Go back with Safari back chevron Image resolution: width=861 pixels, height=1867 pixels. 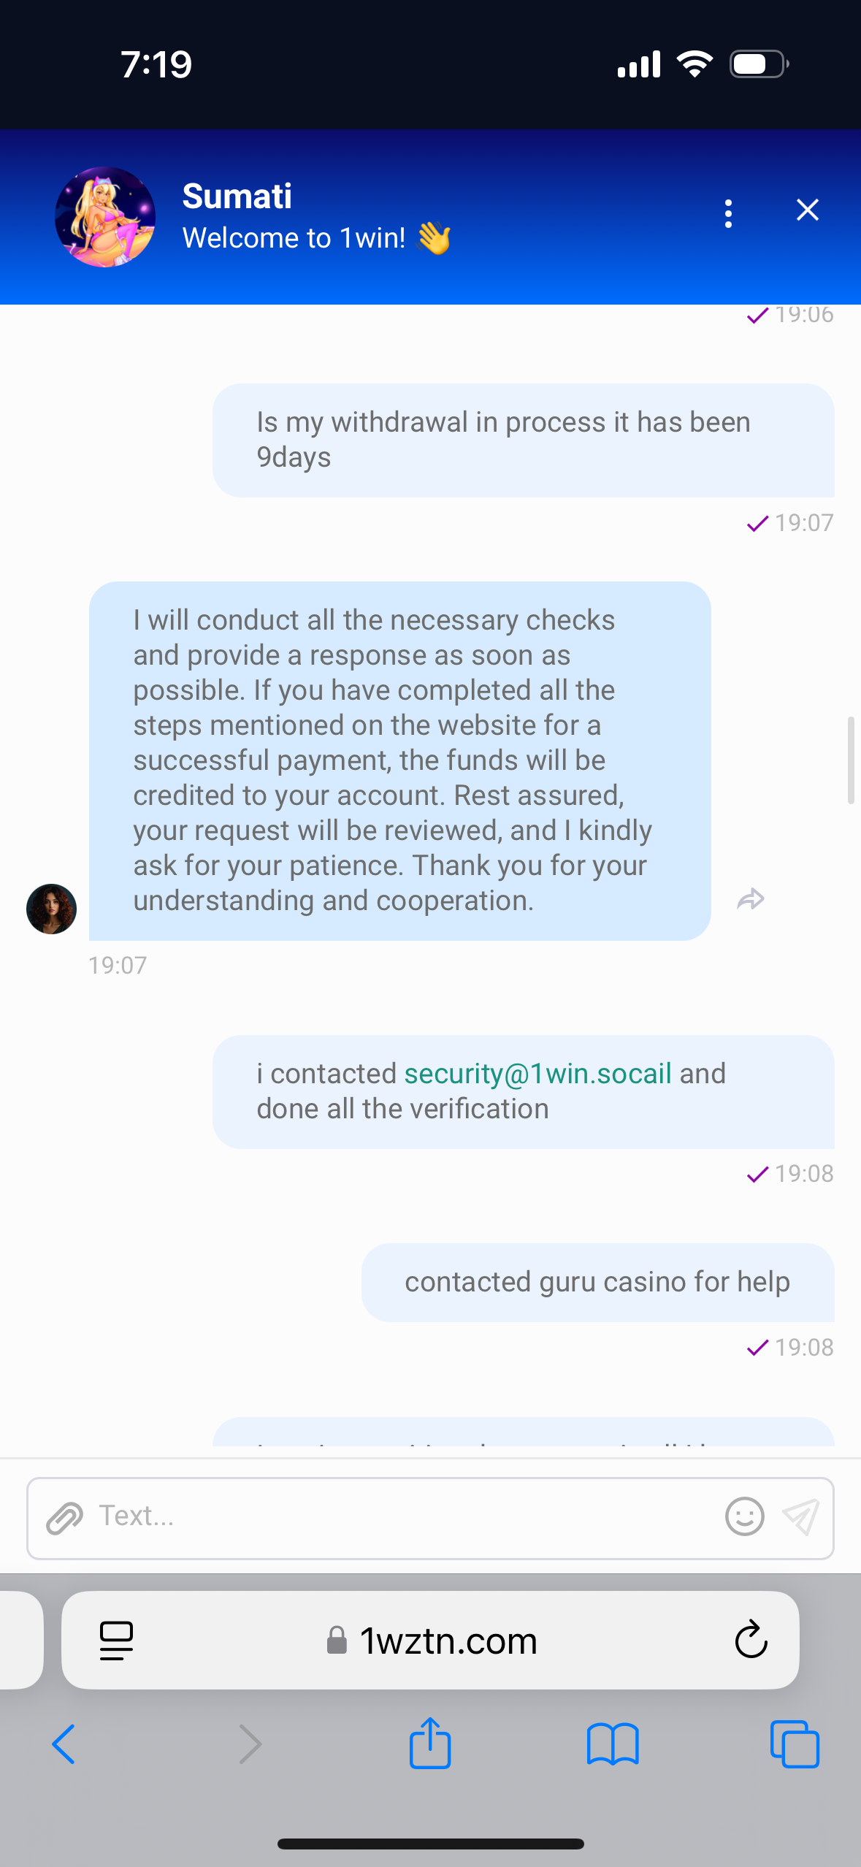click(x=64, y=1744)
